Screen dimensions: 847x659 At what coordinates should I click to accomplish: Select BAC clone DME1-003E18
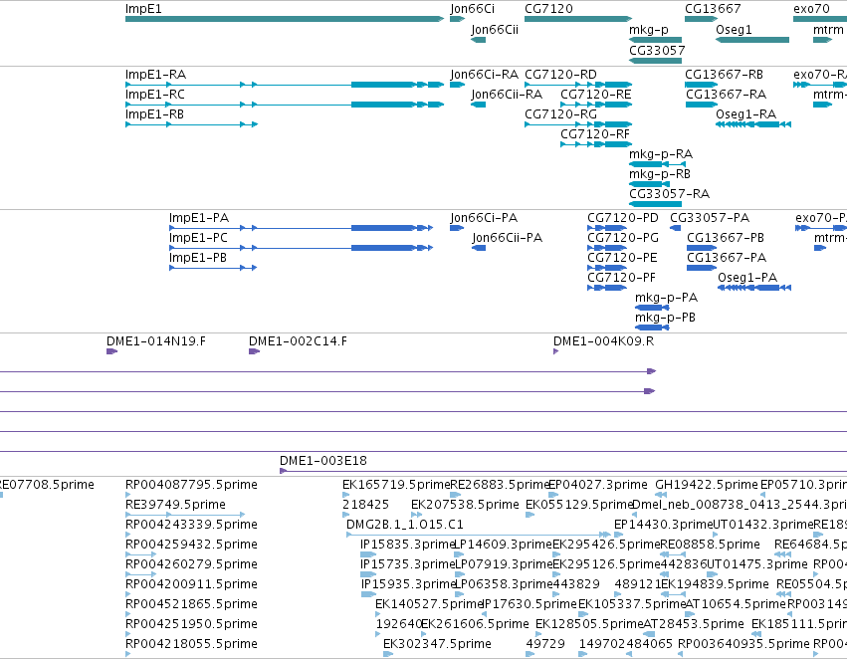[x=563, y=471]
